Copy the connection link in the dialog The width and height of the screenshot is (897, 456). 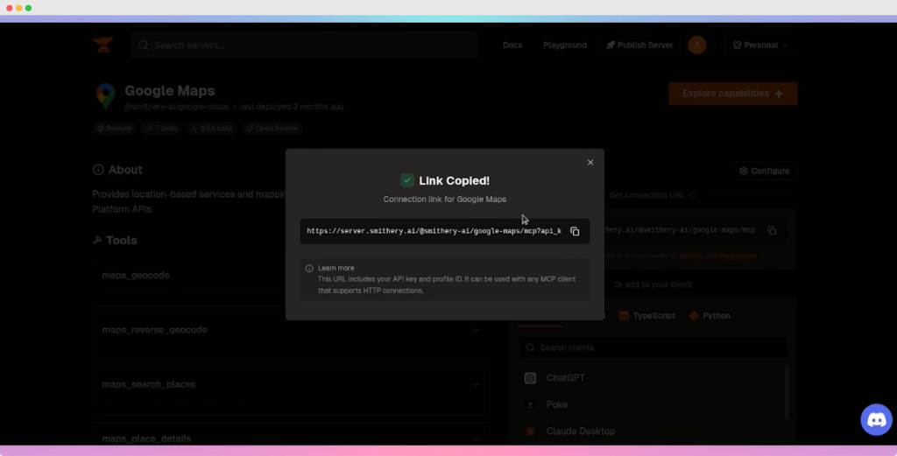[x=575, y=231]
